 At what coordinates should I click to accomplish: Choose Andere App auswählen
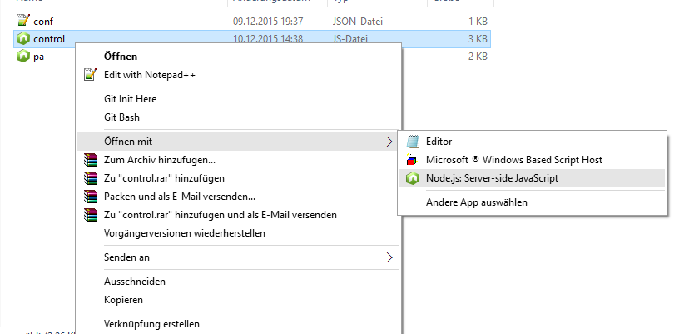477,202
